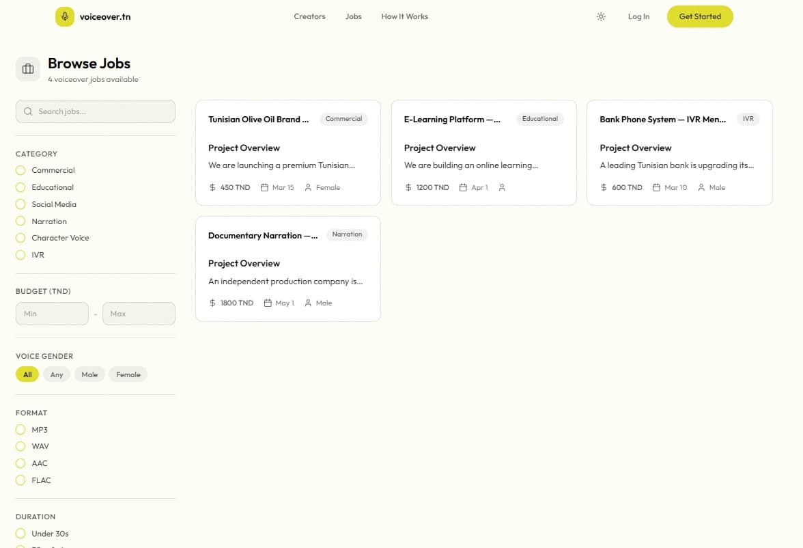
Task: Click the person icon on Bank Phone job
Action: [701, 187]
